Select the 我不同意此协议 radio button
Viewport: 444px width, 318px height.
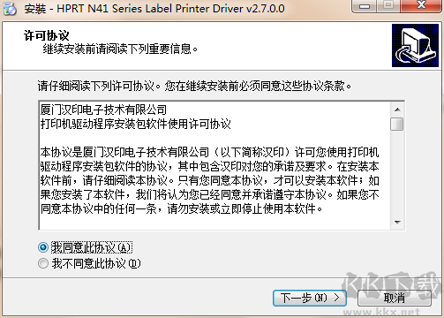pos(43,263)
